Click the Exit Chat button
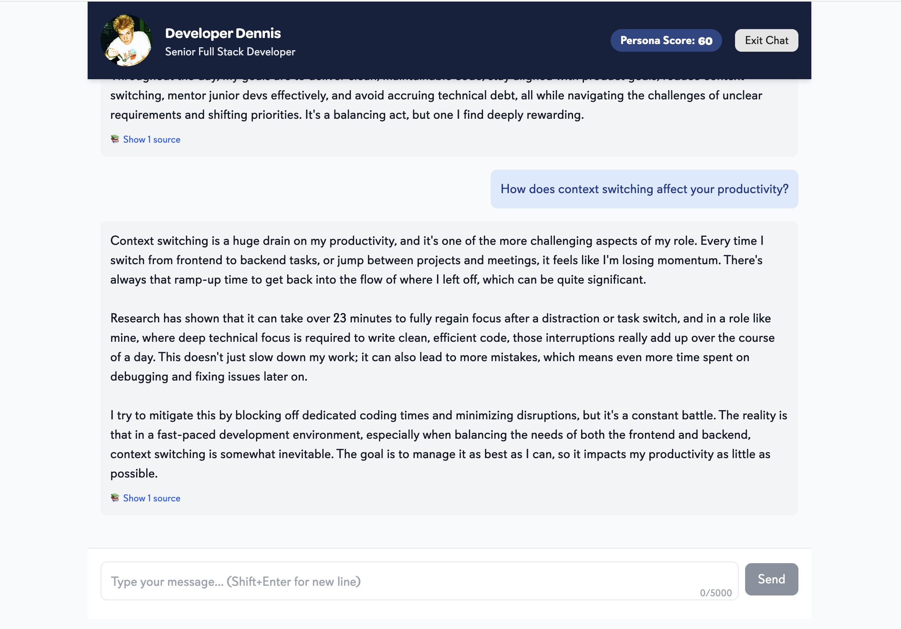 [x=767, y=40]
